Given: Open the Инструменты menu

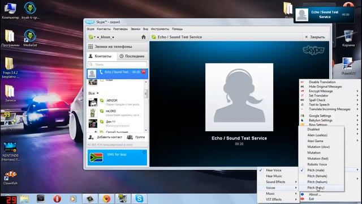Looking at the screenshot, I should coord(160,29).
